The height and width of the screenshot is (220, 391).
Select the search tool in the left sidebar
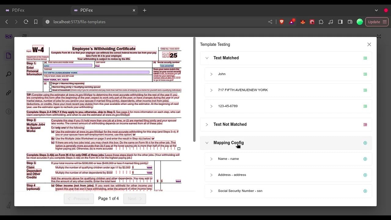pos(8,74)
